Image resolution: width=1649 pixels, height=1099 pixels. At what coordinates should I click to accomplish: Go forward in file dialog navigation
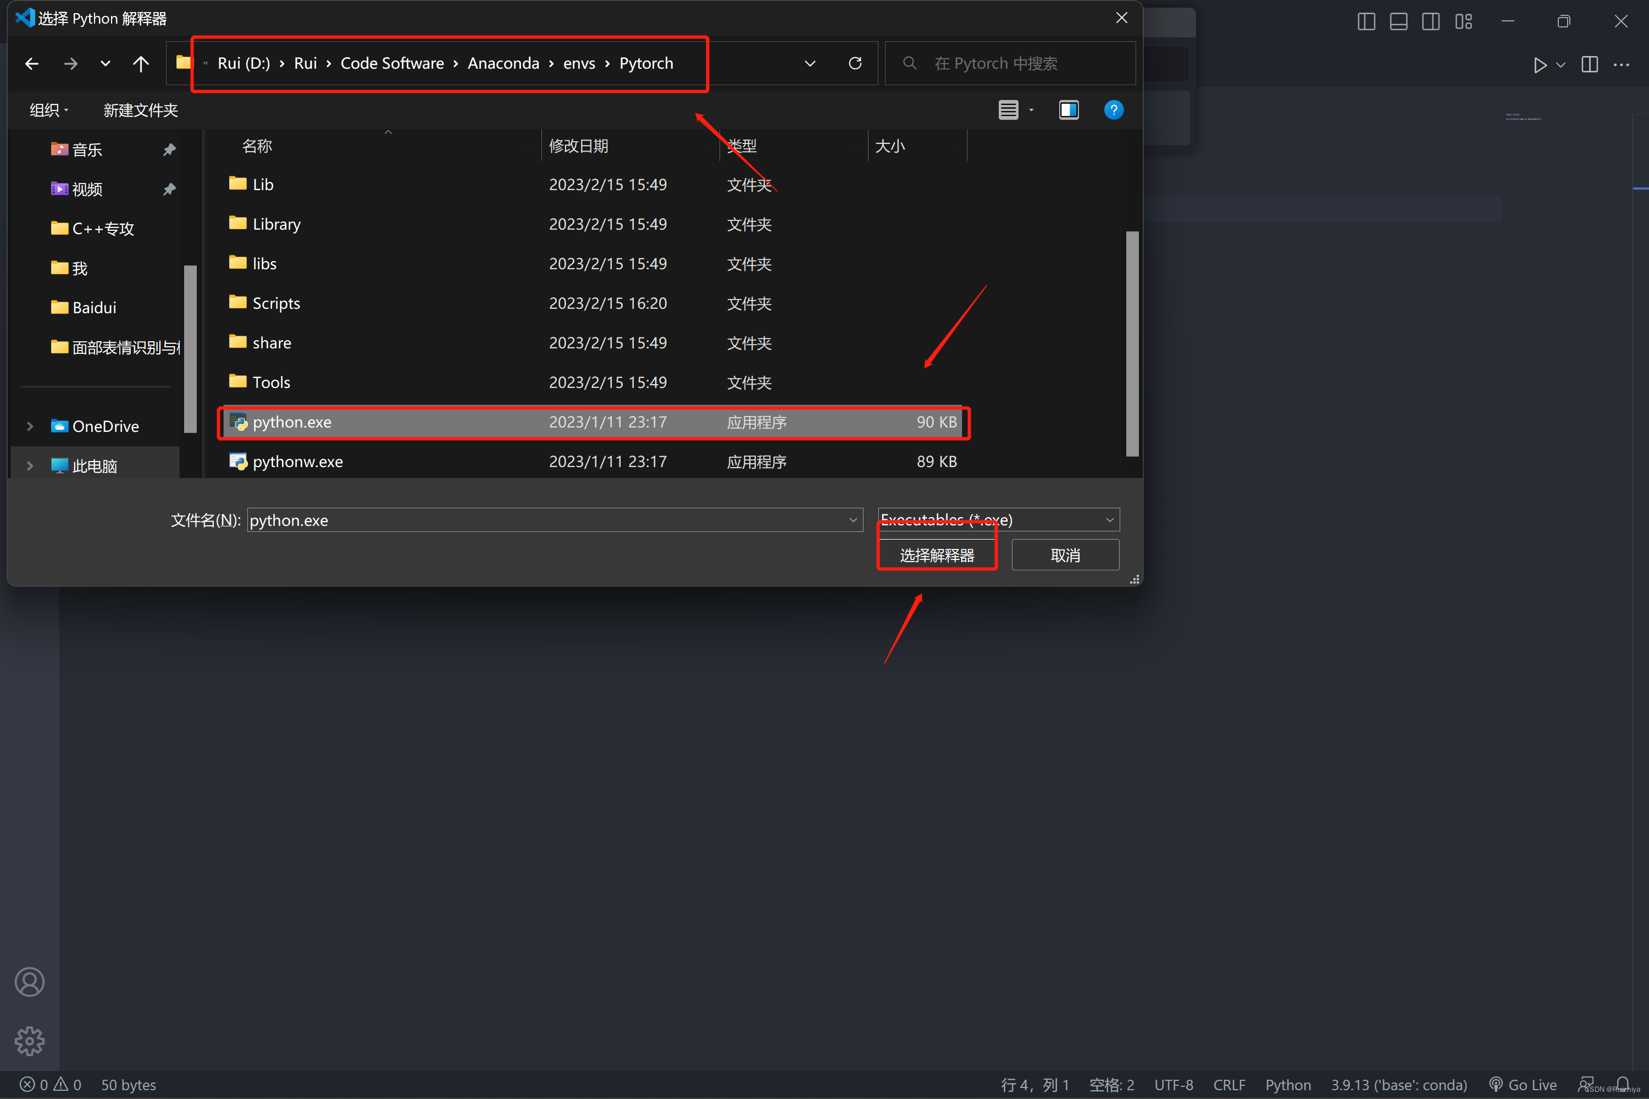tap(70, 64)
